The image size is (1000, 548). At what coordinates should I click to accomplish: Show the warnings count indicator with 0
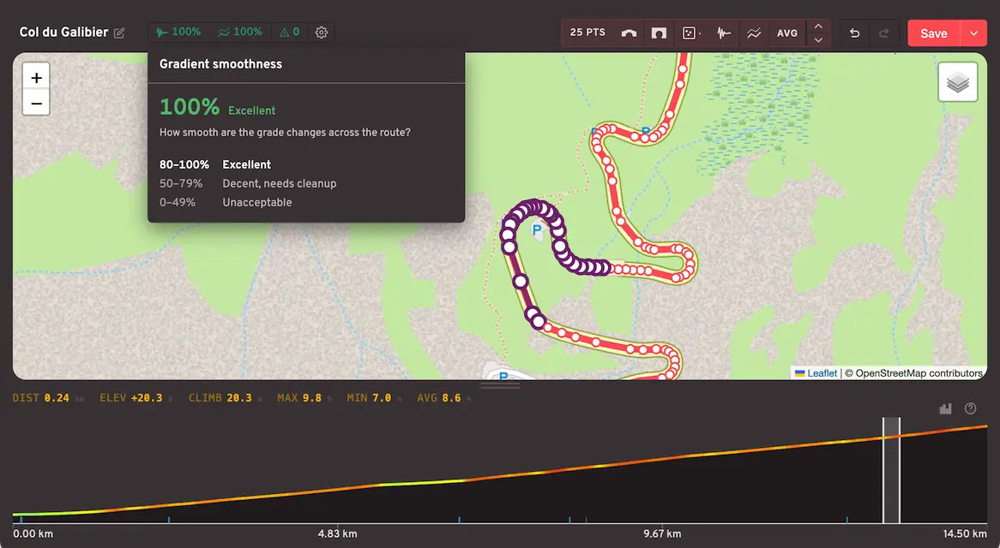pyautogui.click(x=290, y=32)
